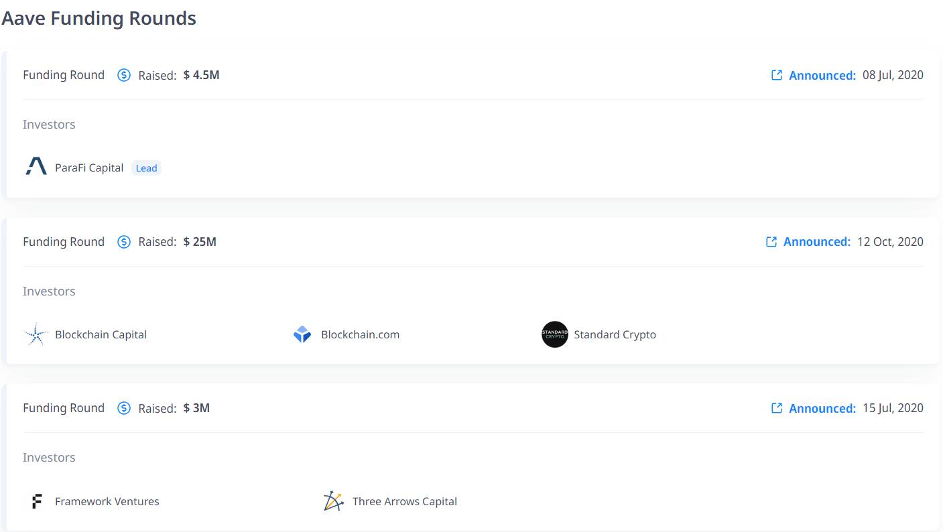Click the external link icon beside 12 Oct, 2020
The width and height of the screenshot is (943, 532).
[x=771, y=241]
